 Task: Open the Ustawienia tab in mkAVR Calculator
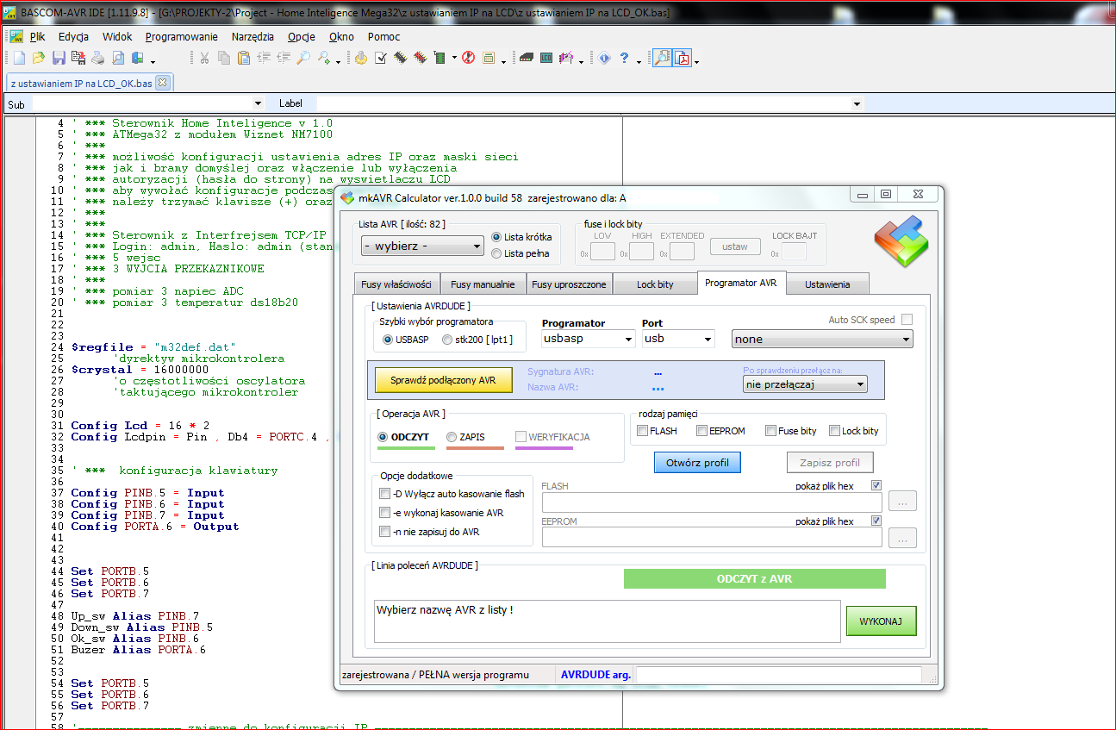click(x=827, y=284)
